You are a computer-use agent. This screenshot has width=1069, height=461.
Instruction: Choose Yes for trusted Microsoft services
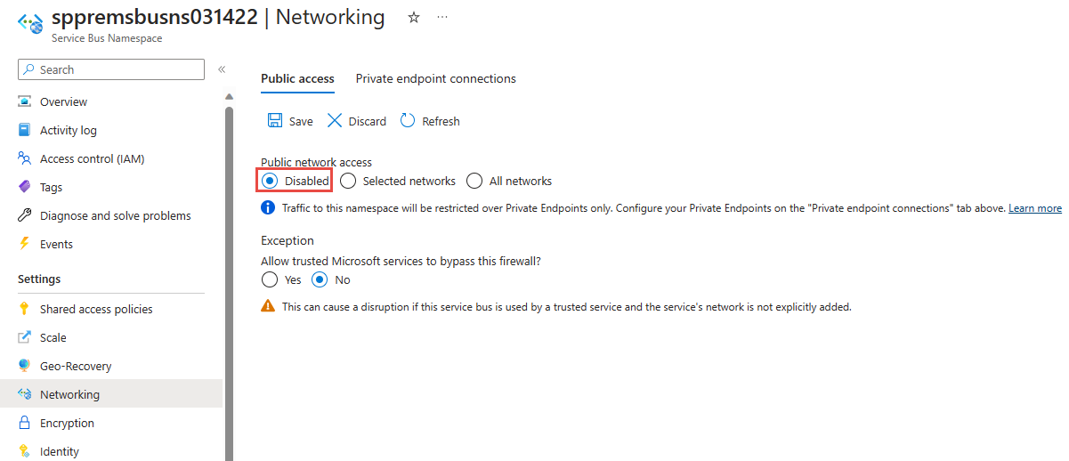click(x=270, y=279)
